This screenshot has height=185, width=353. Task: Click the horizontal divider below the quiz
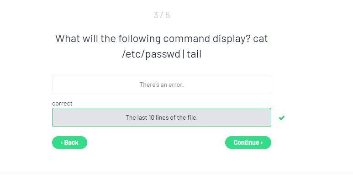pyautogui.click(x=176, y=173)
